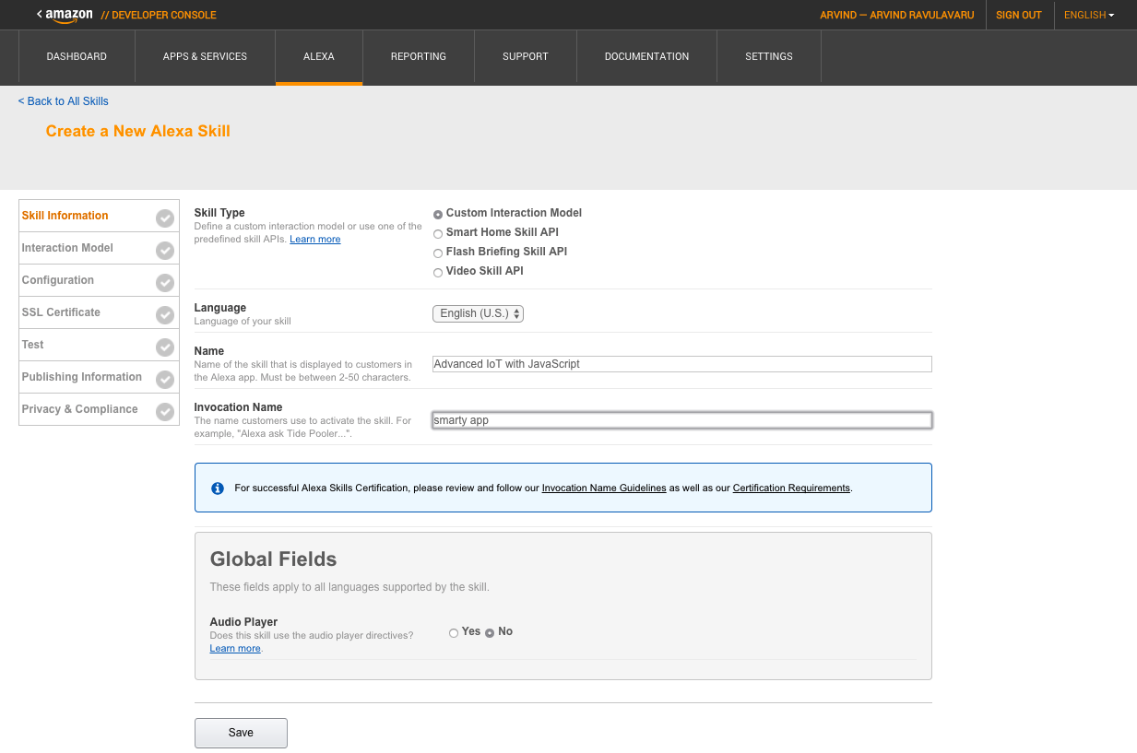Click the blue info icon in notice
This screenshot has height=753, width=1137.
[x=218, y=488]
